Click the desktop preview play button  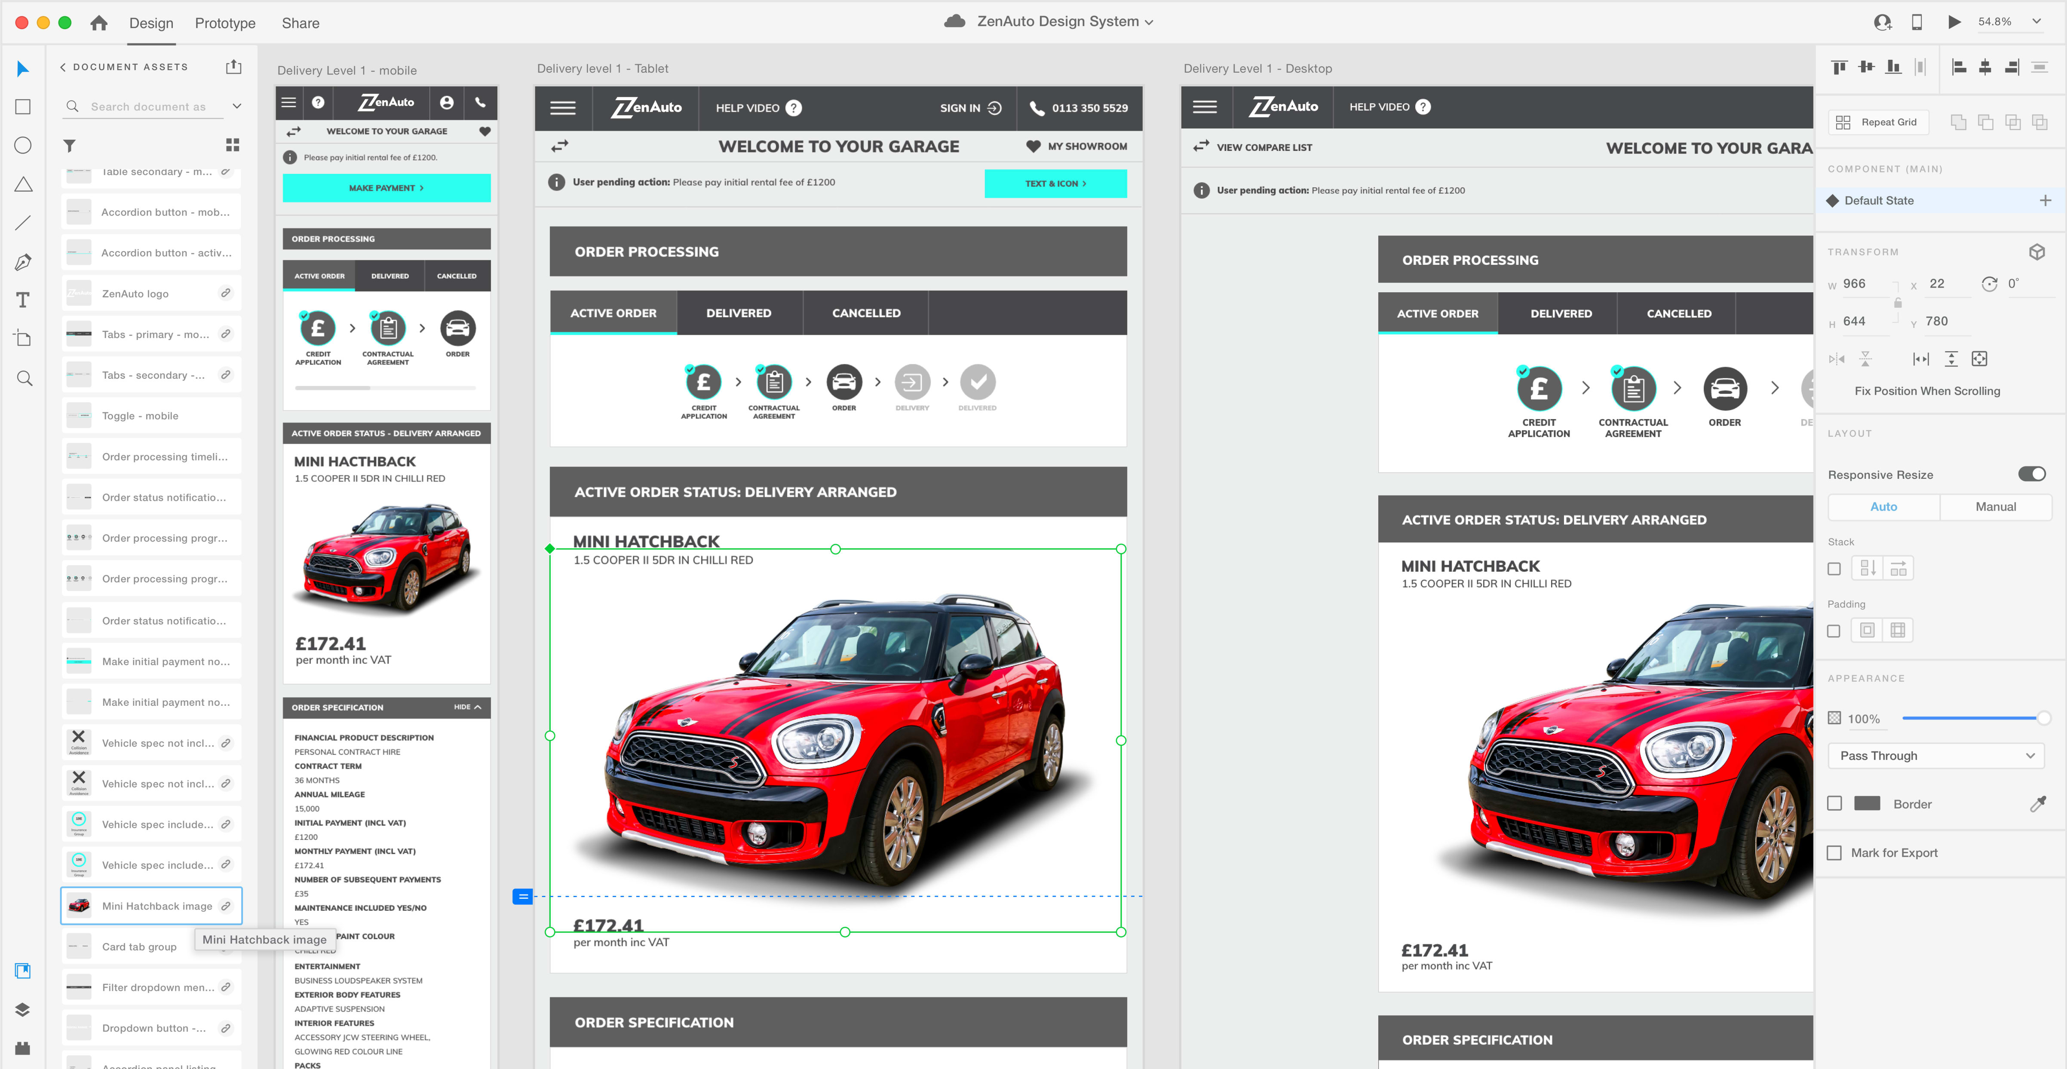coord(1954,21)
